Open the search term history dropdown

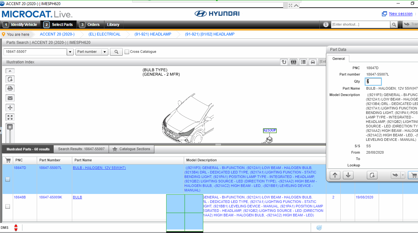click(70, 52)
